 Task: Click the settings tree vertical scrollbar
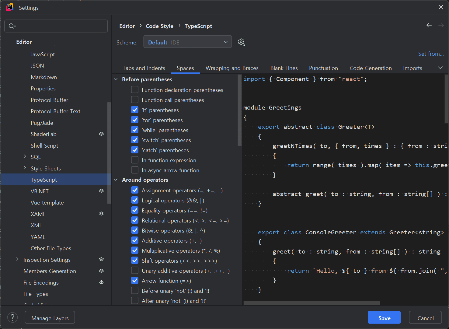coord(109,153)
